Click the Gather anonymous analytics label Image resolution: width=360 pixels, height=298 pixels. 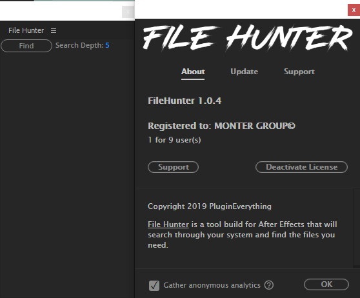pyautogui.click(x=212, y=285)
